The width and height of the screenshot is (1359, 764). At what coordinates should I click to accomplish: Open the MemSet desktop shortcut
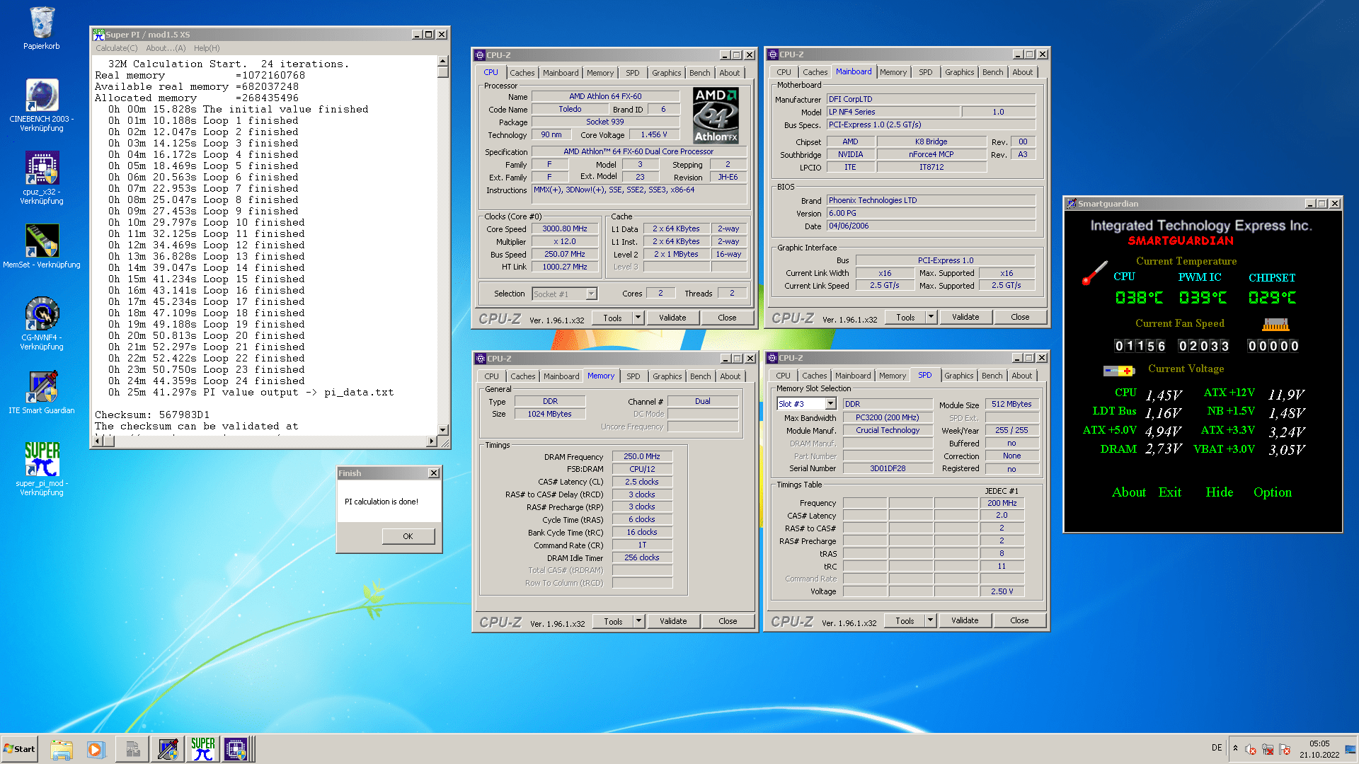pos(42,242)
